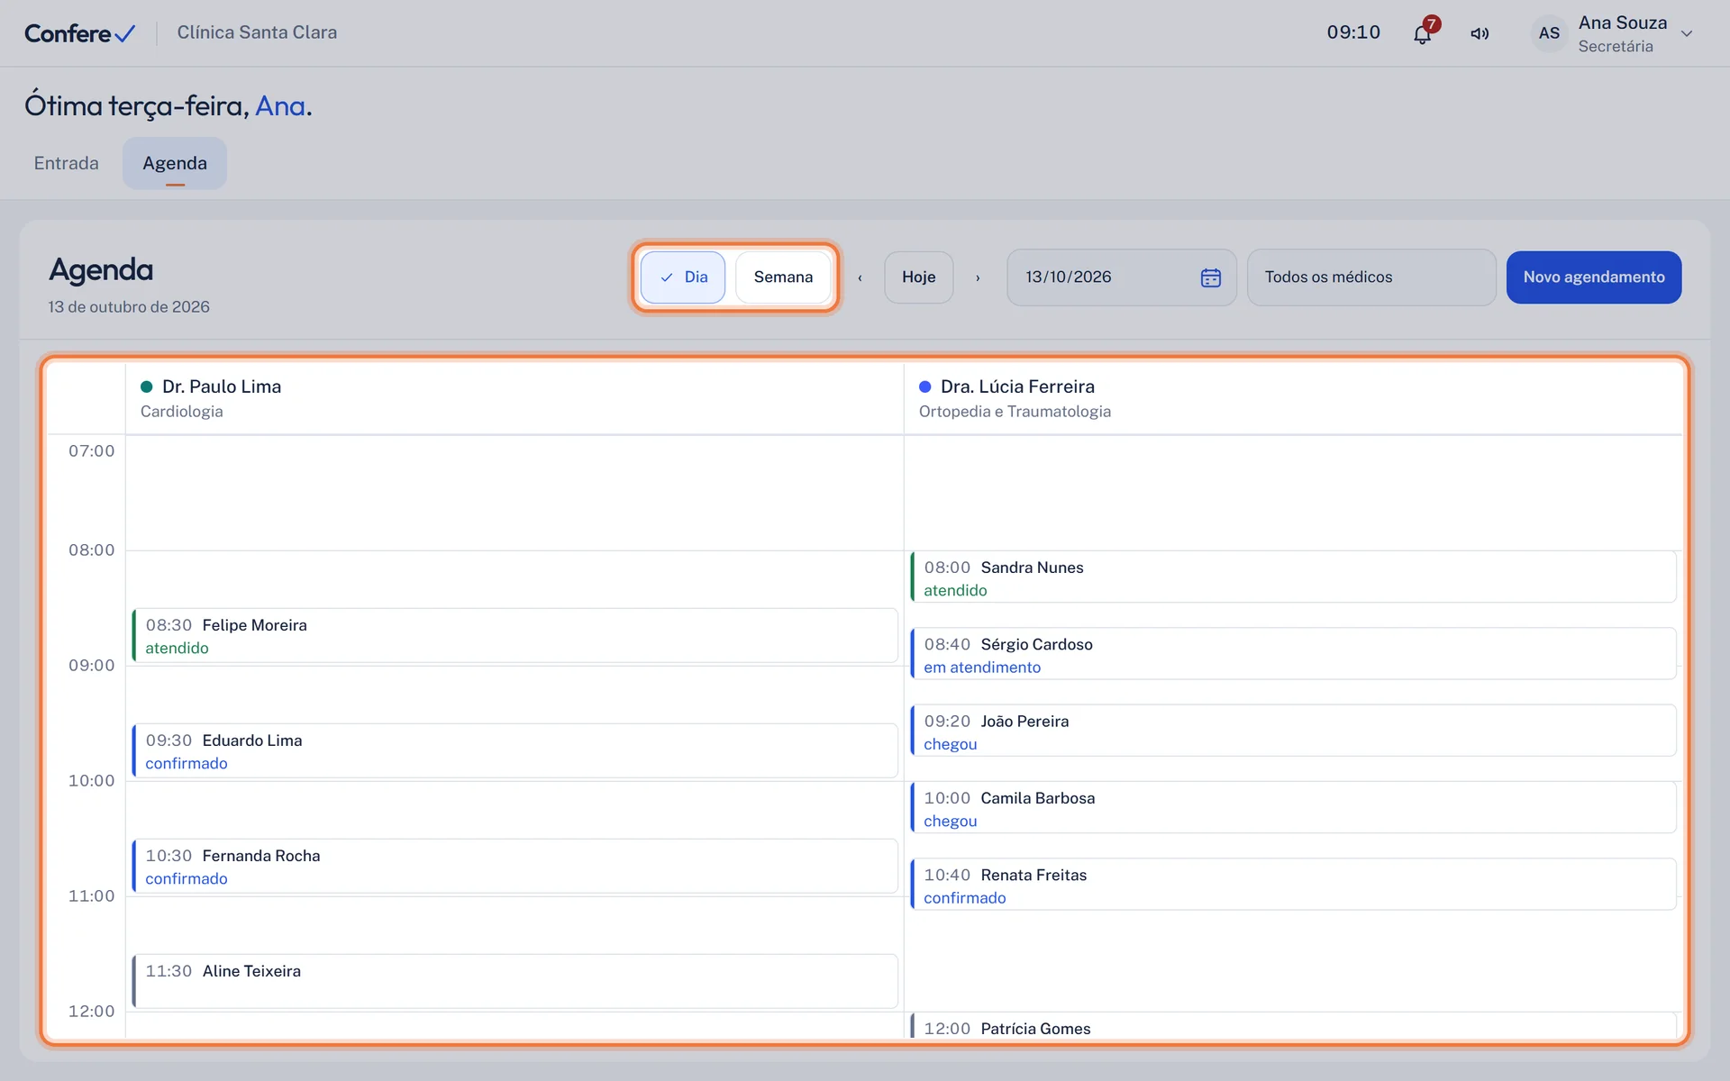The height and width of the screenshot is (1081, 1730).
Task: Select the Agenda tab
Action: [175, 163]
